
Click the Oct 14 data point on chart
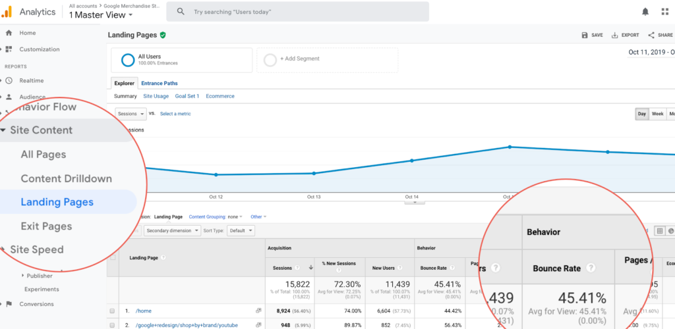click(411, 161)
